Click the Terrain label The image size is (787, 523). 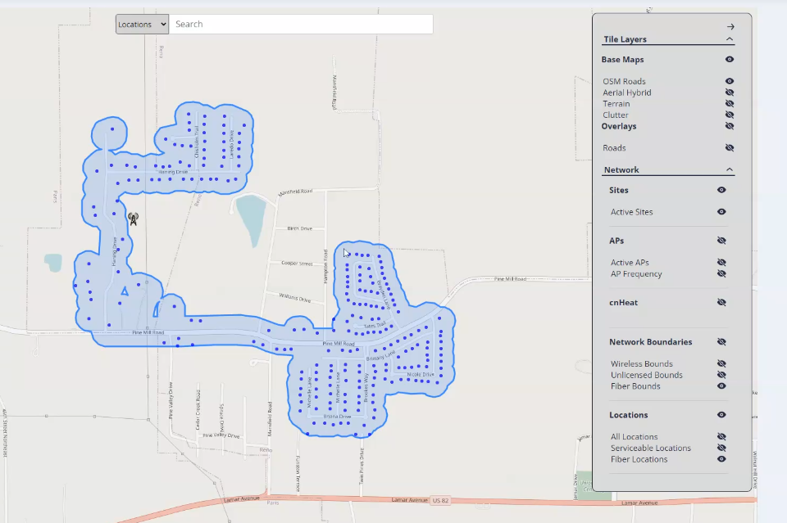point(616,104)
